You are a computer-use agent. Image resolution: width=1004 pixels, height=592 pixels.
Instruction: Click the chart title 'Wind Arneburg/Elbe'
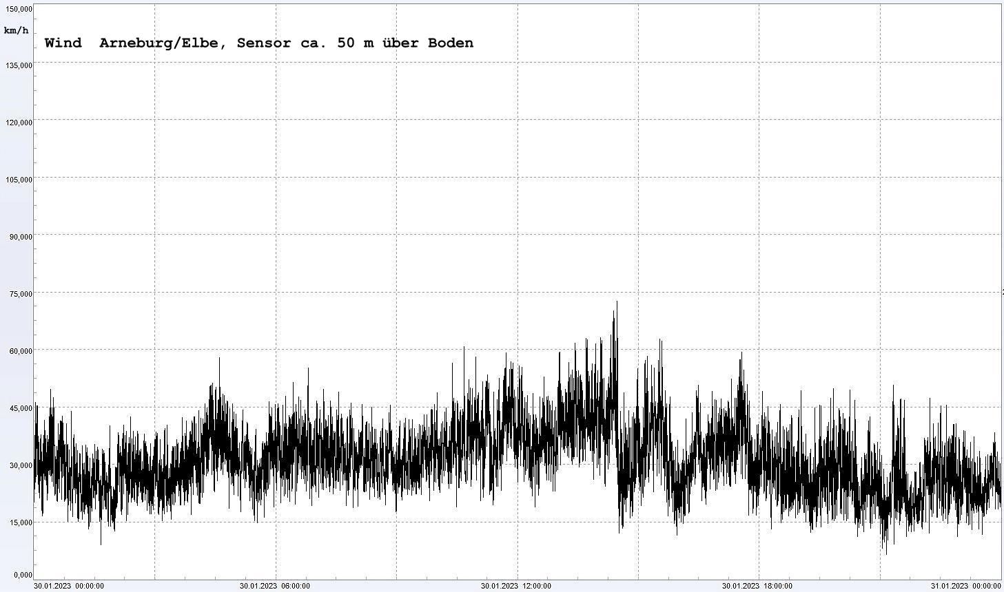point(258,43)
